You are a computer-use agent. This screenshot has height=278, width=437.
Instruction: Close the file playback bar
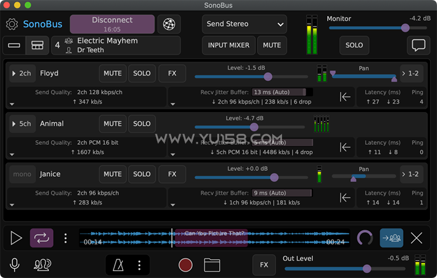tap(417, 238)
